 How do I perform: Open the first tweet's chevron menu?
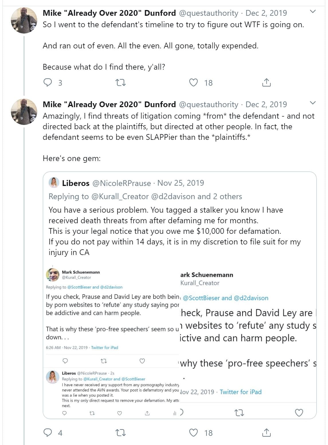(x=313, y=12)
